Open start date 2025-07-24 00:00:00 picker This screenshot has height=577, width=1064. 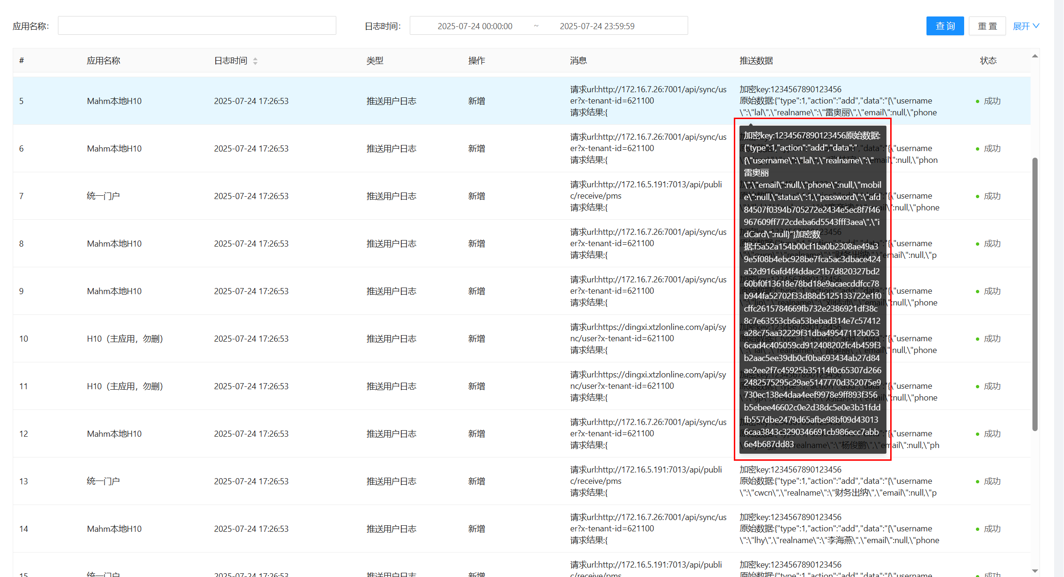475,26
